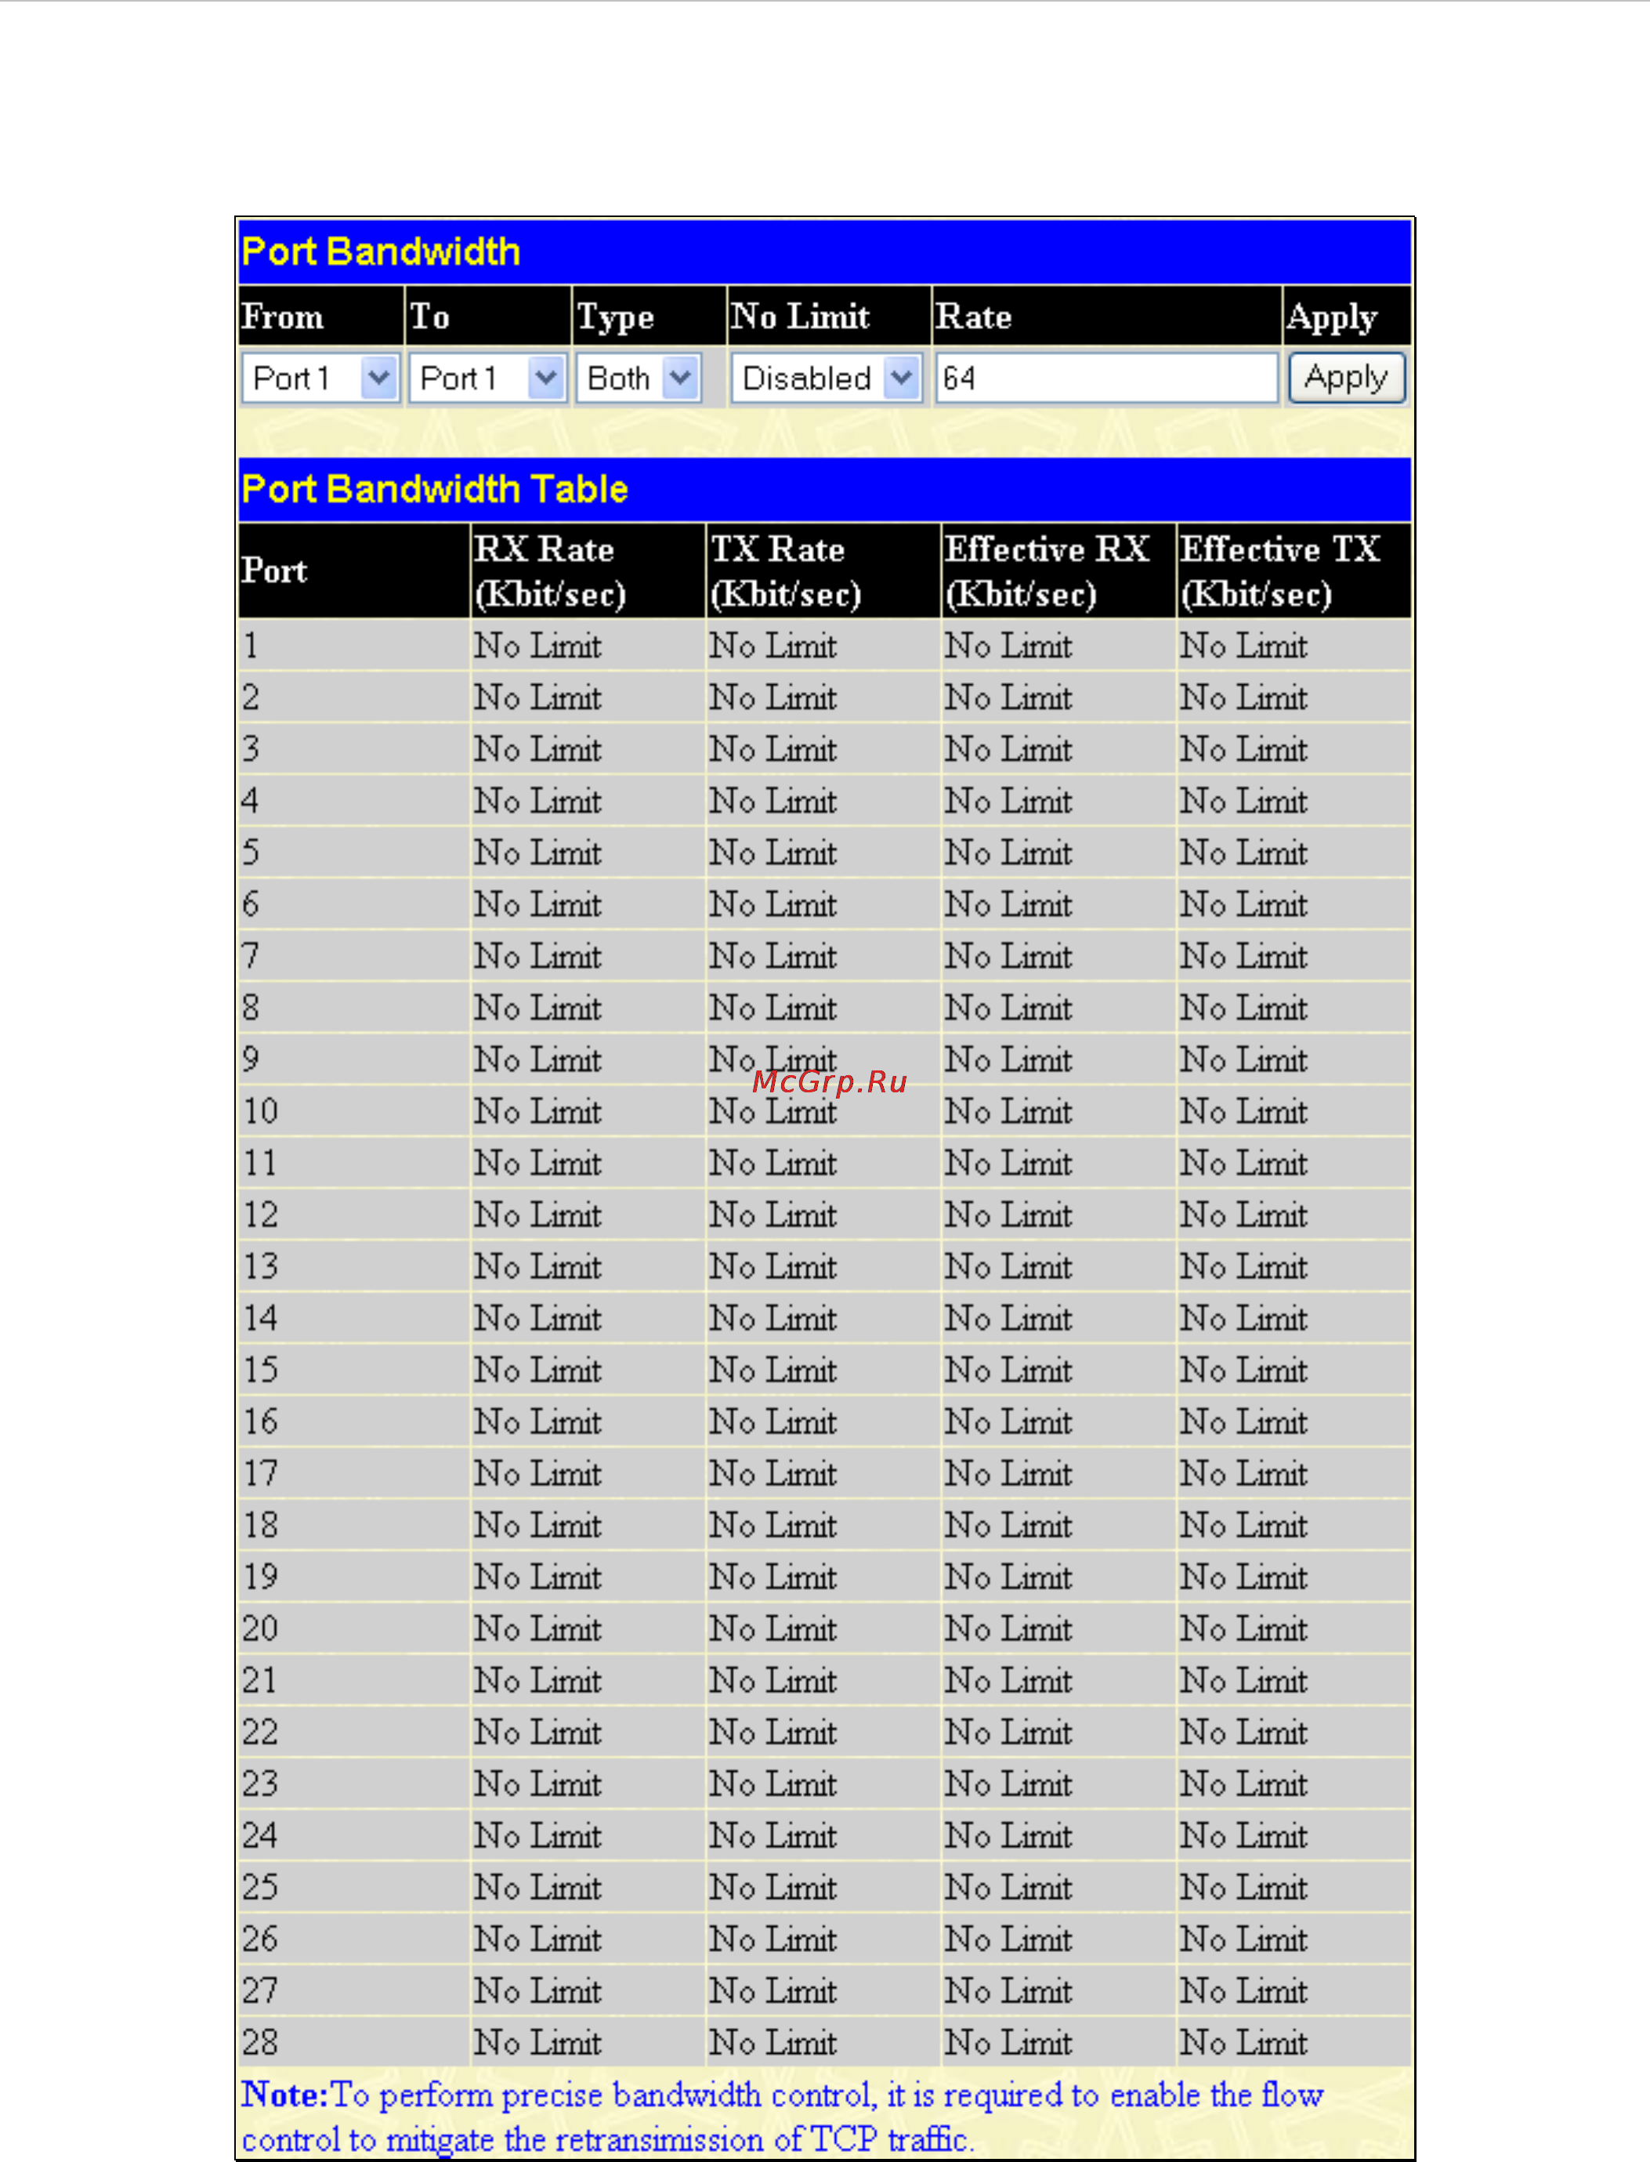
Task: Click TX Rate value for port 3
Action: point(774,749)
